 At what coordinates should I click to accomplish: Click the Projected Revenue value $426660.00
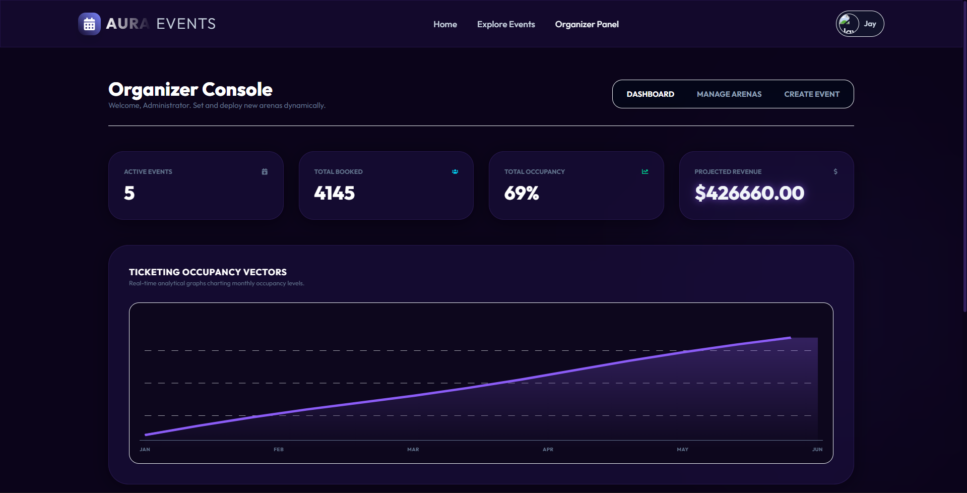[749, 193]
